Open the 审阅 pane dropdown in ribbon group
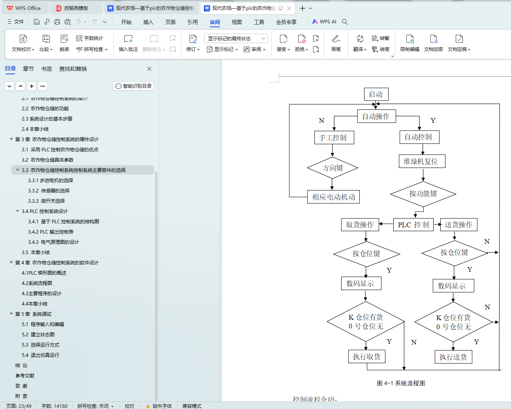 (255, 49)
